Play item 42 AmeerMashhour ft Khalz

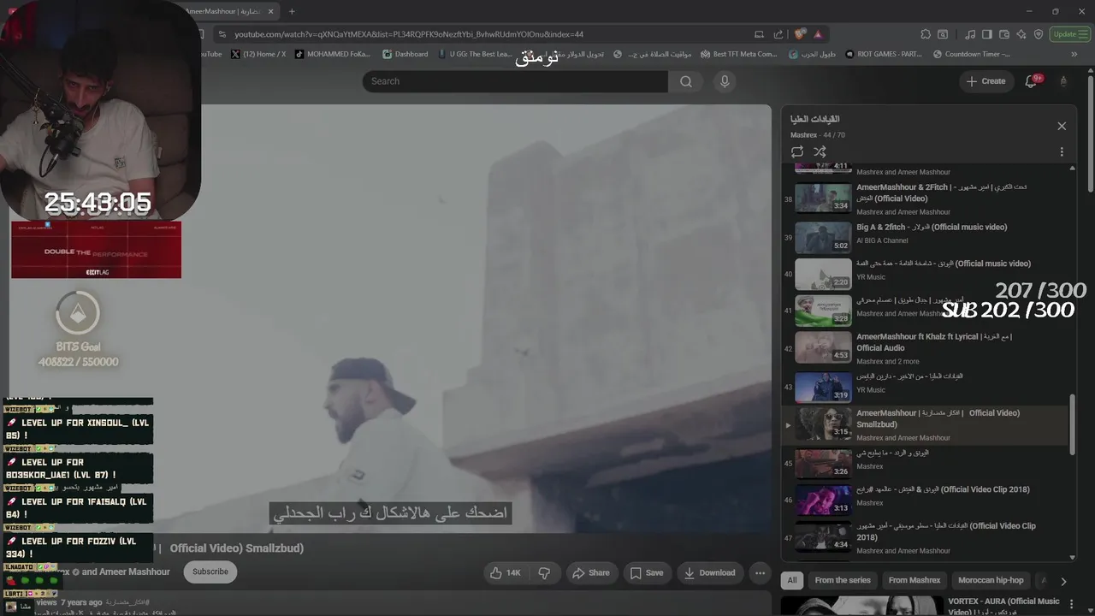point(926,346)
